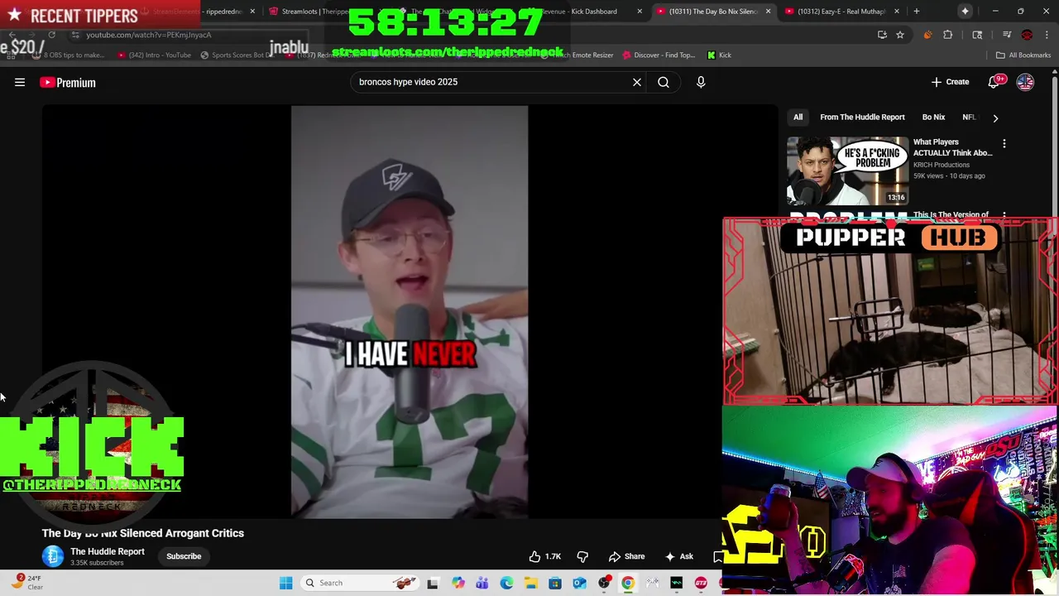Open the Intro - YouTube bookmark

pyautogui.click(x=154, y=55)
